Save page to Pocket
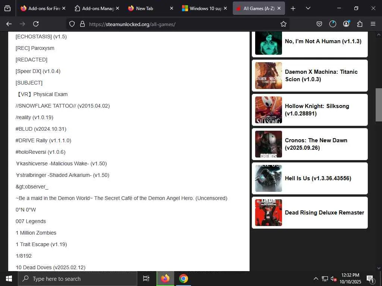This screenshot has width=382, height=286. pos(319,24)
